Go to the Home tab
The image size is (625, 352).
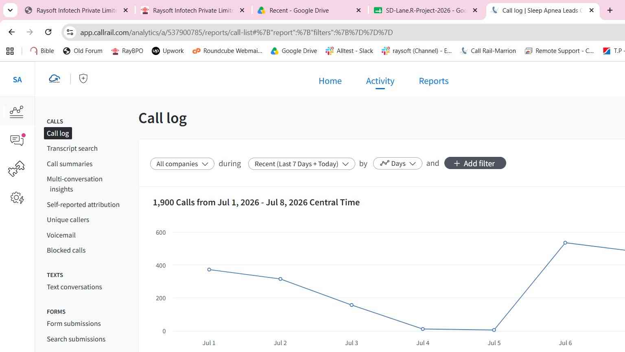coord(330,81)
